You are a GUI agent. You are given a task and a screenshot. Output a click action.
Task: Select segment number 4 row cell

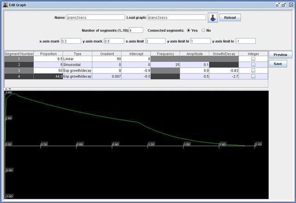point(19,76)
